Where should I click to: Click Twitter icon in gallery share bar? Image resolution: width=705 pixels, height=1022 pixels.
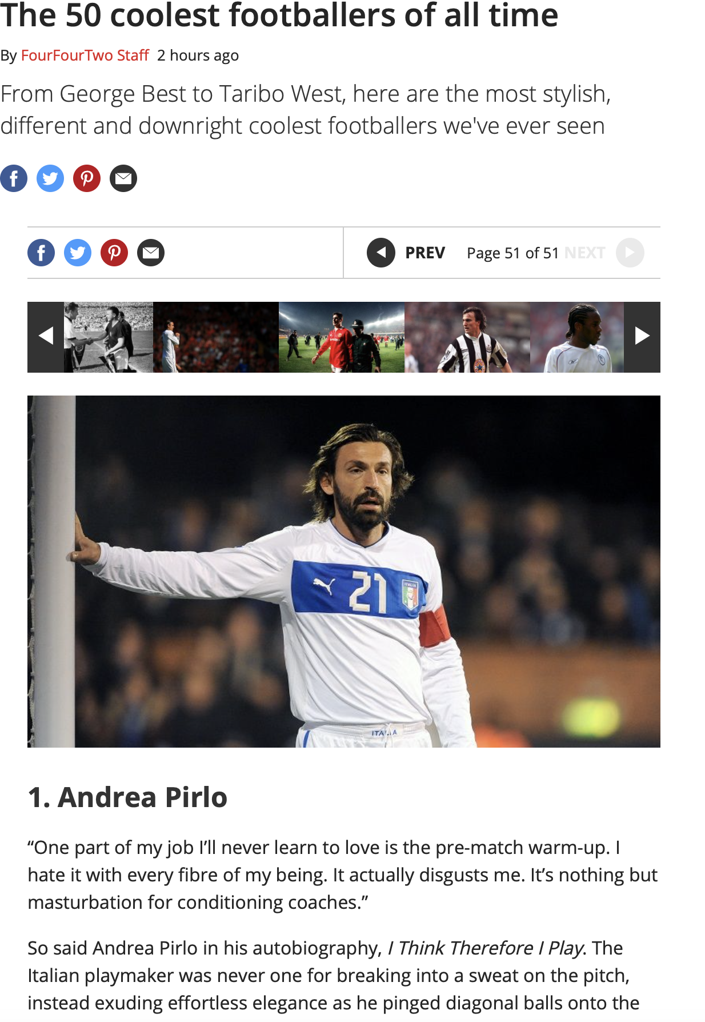point(78,253)
